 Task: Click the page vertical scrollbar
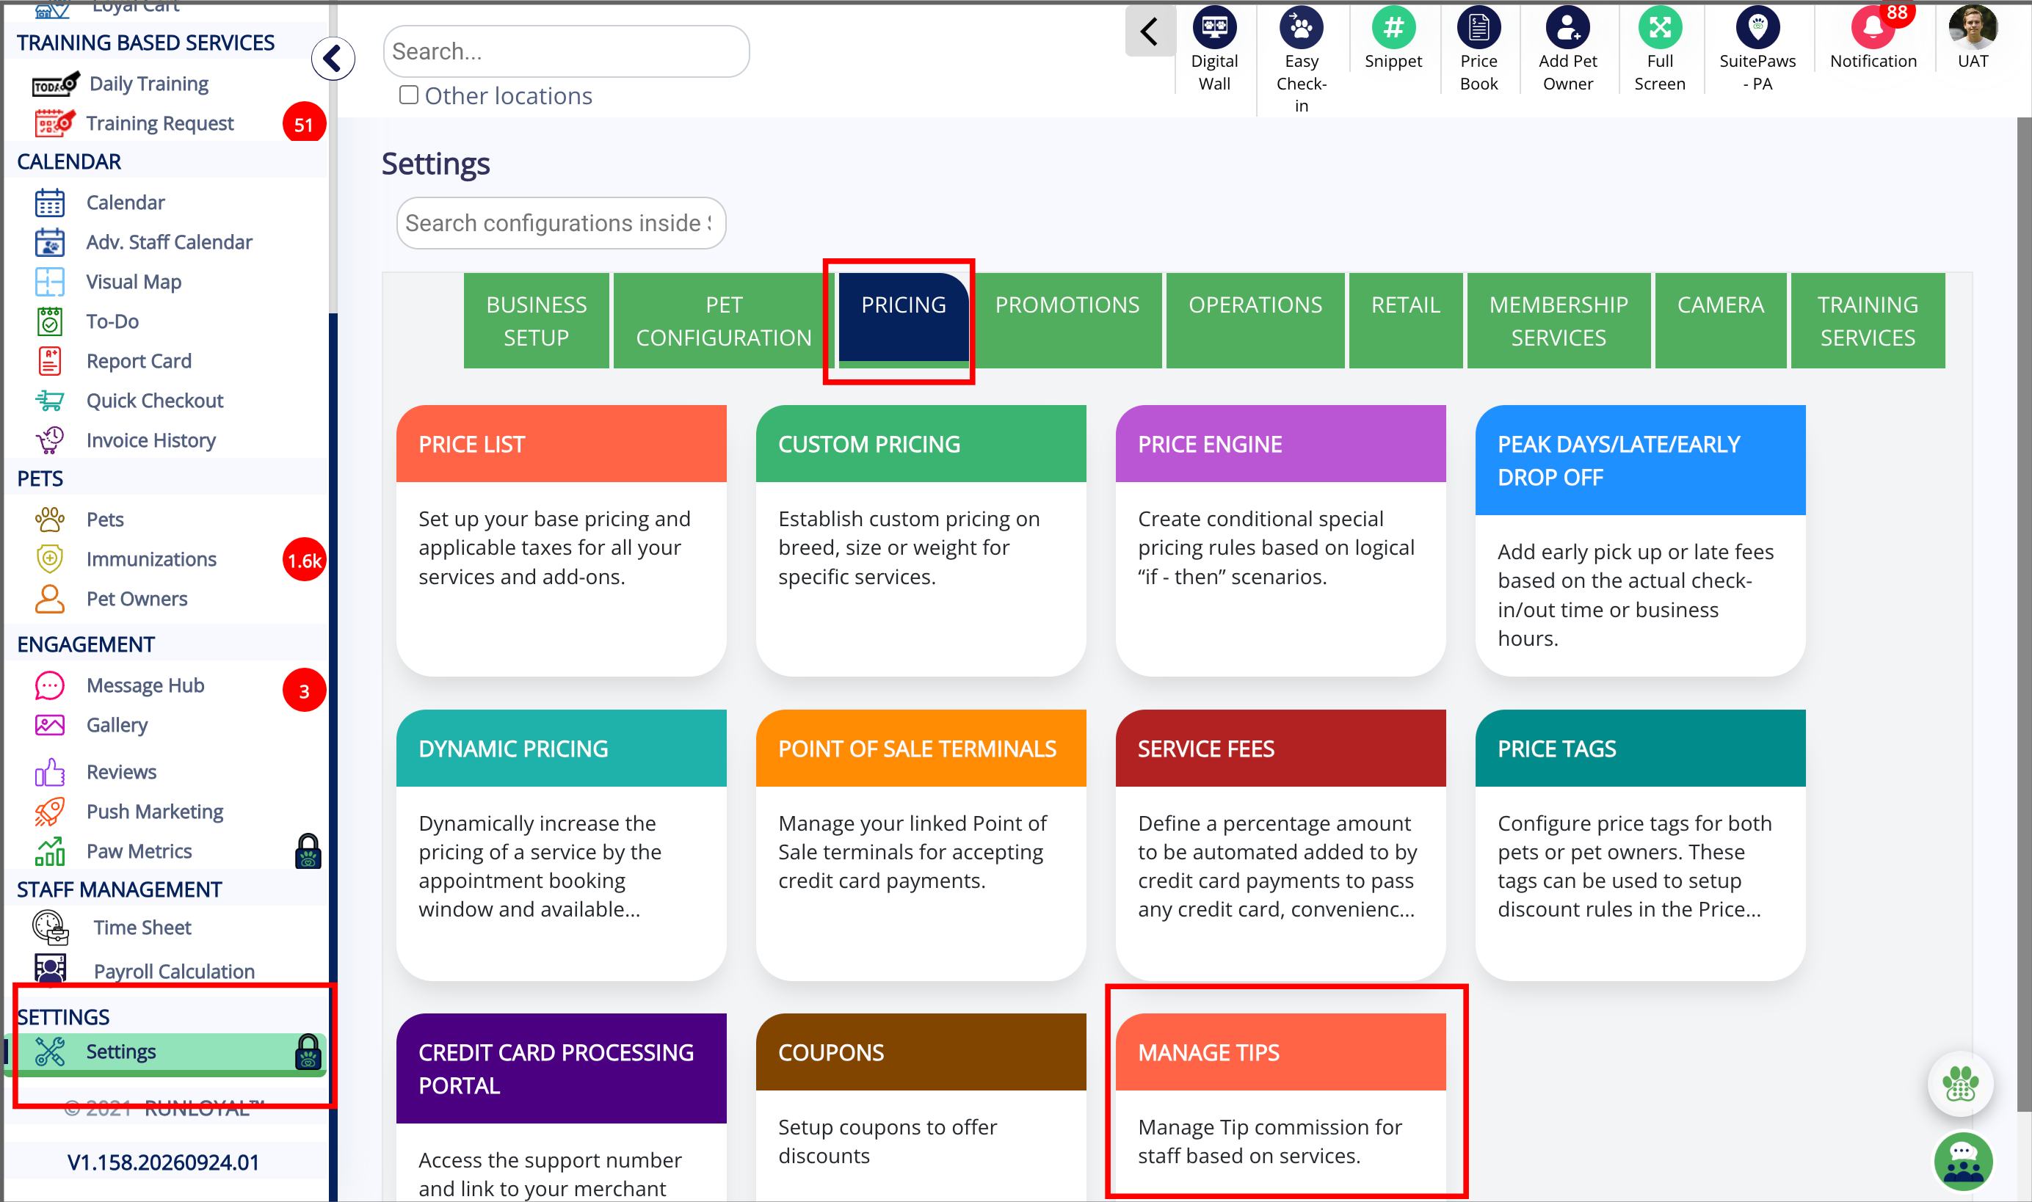(2023, 616)
